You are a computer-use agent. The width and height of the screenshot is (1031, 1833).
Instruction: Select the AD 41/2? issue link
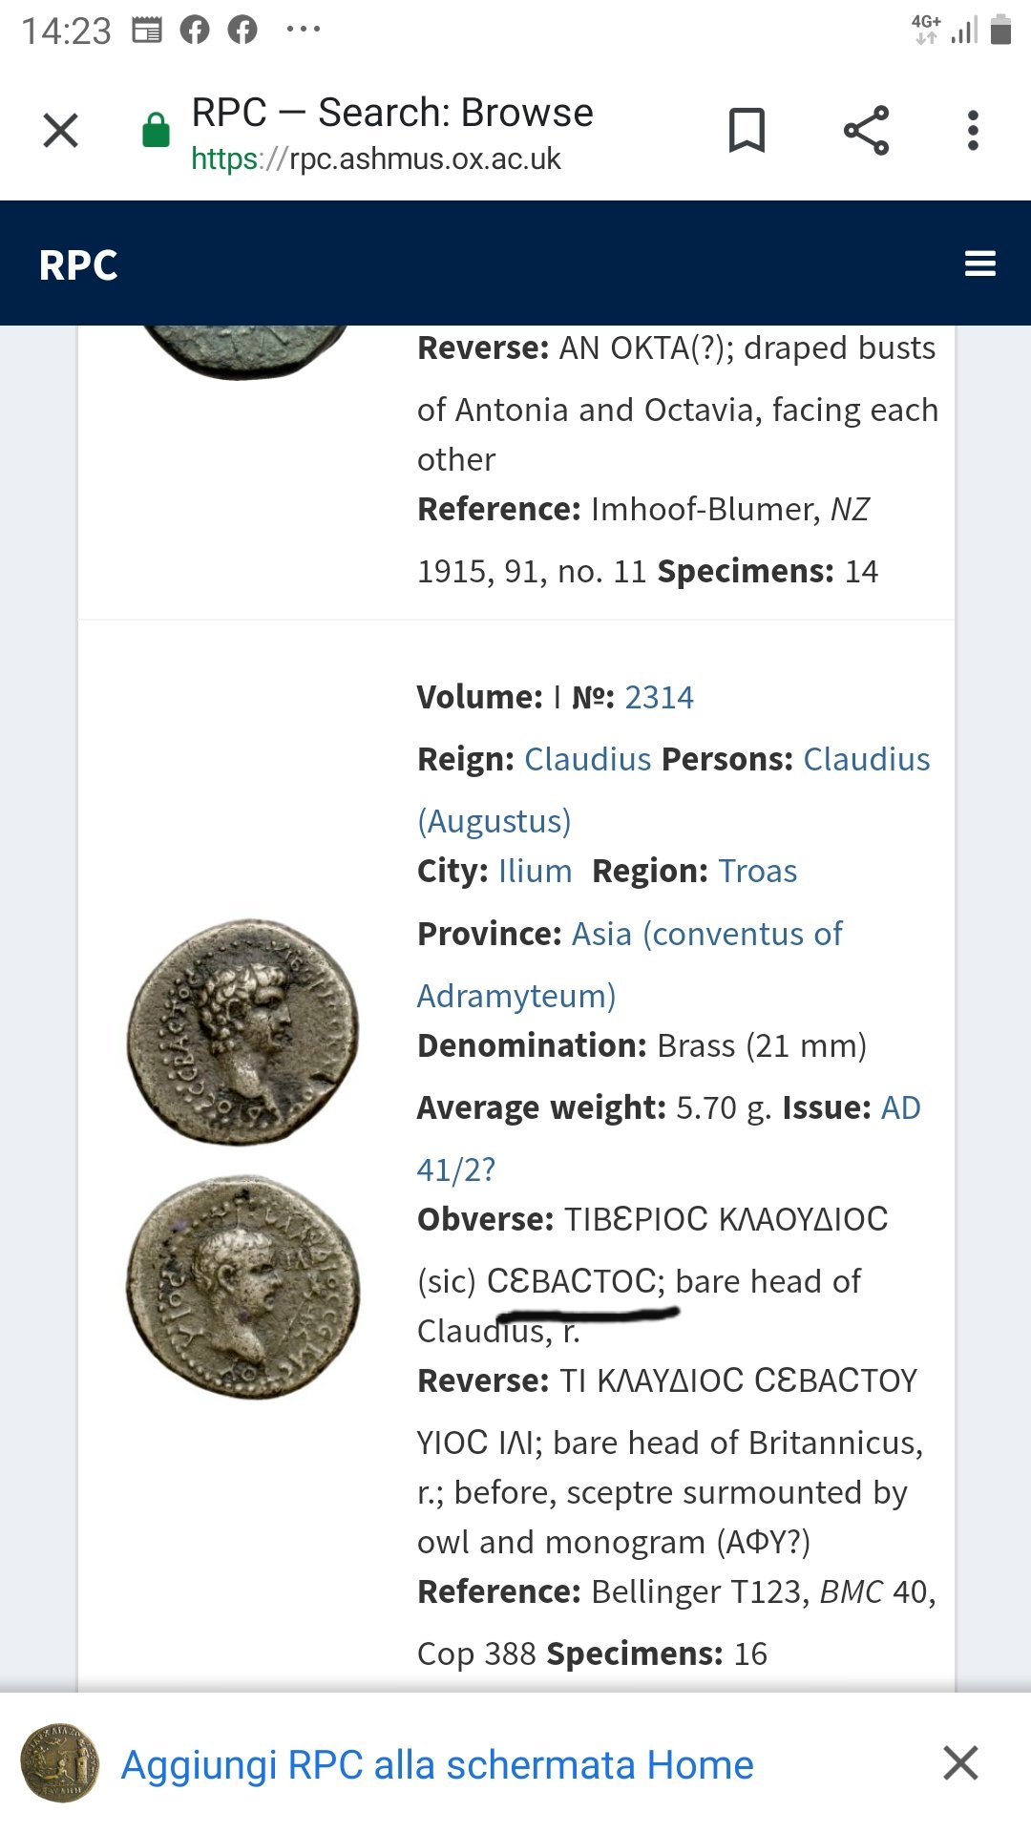pos(668,1139)
